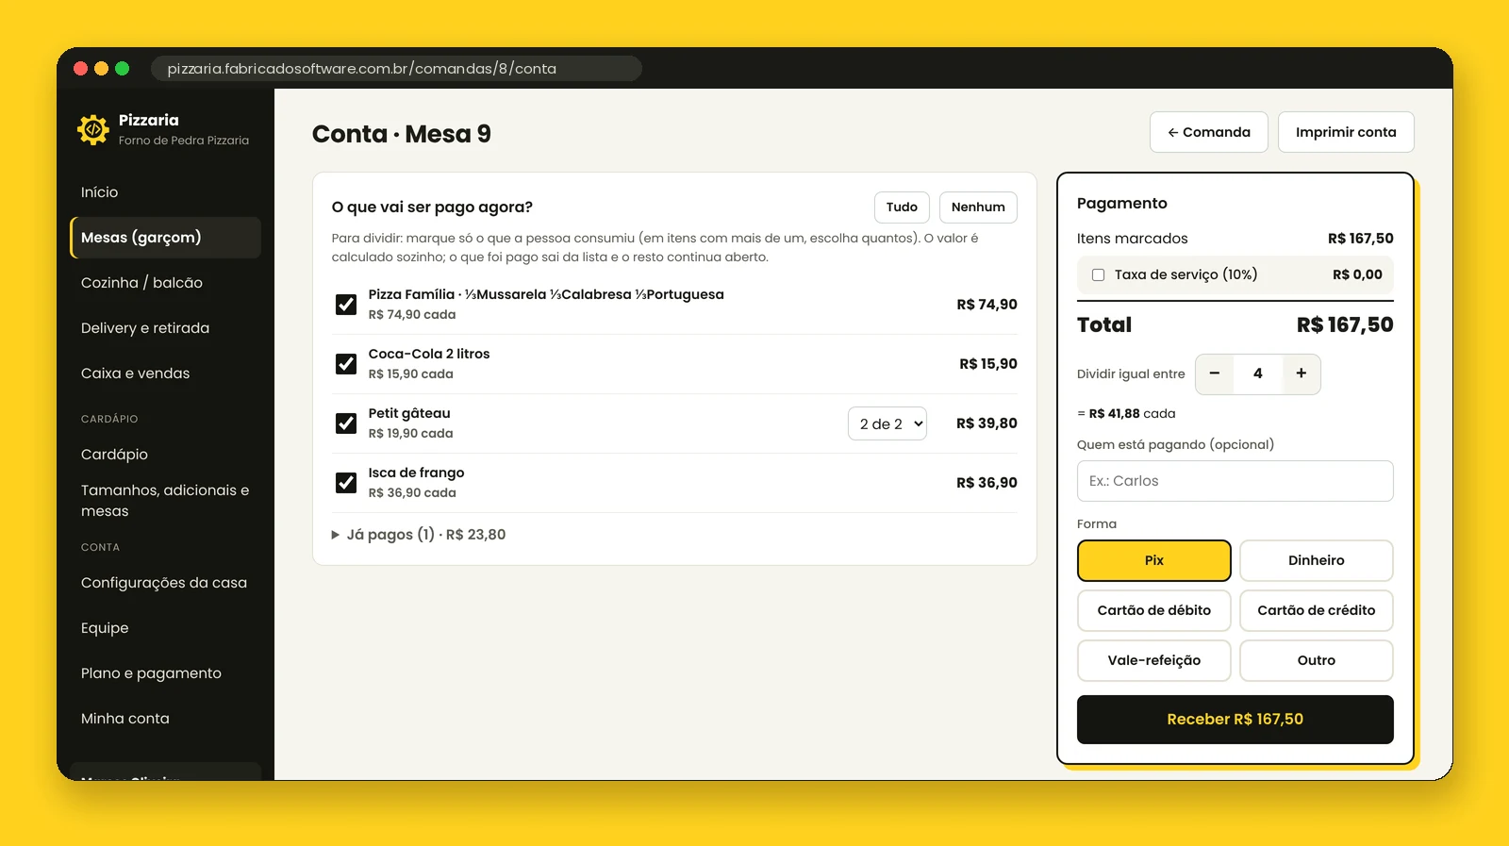Screen dimensions: 1509x846
Task: Click Receber R$ 167,50 button
Action: pos(1235,720)
